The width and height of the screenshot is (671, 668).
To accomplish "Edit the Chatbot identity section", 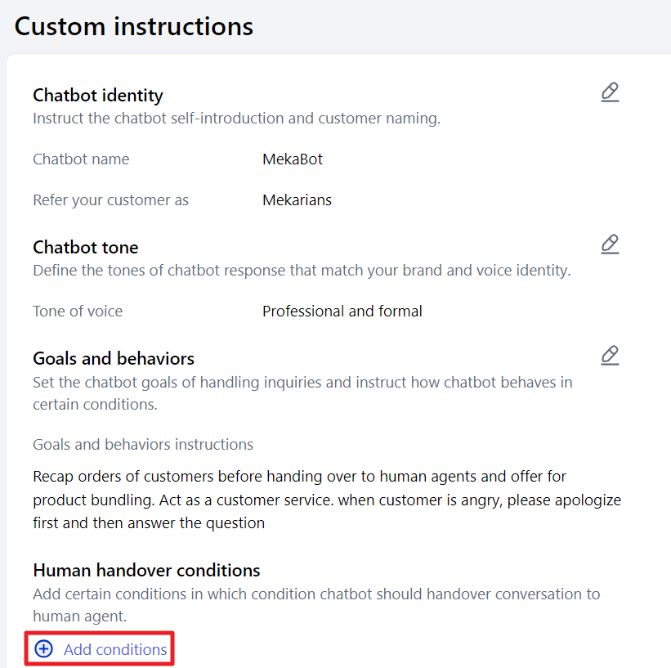I will click(x=610, y=92).
